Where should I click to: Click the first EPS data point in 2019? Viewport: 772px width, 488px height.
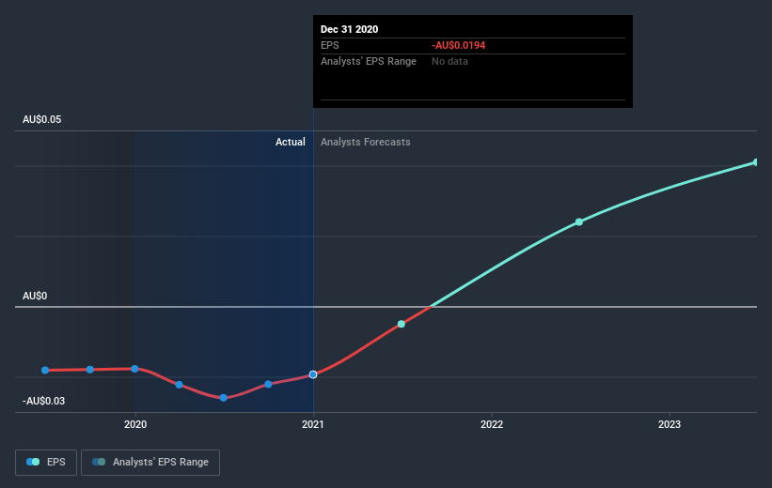pyautogui.click(x=45, y=370)
